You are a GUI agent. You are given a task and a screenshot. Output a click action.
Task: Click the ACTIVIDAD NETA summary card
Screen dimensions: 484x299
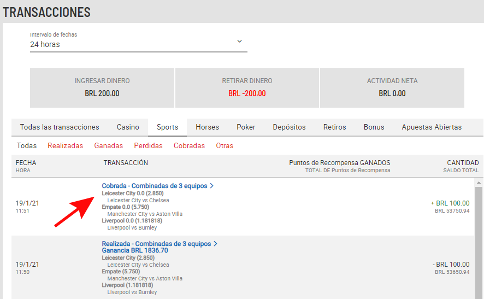pos(392,87)
